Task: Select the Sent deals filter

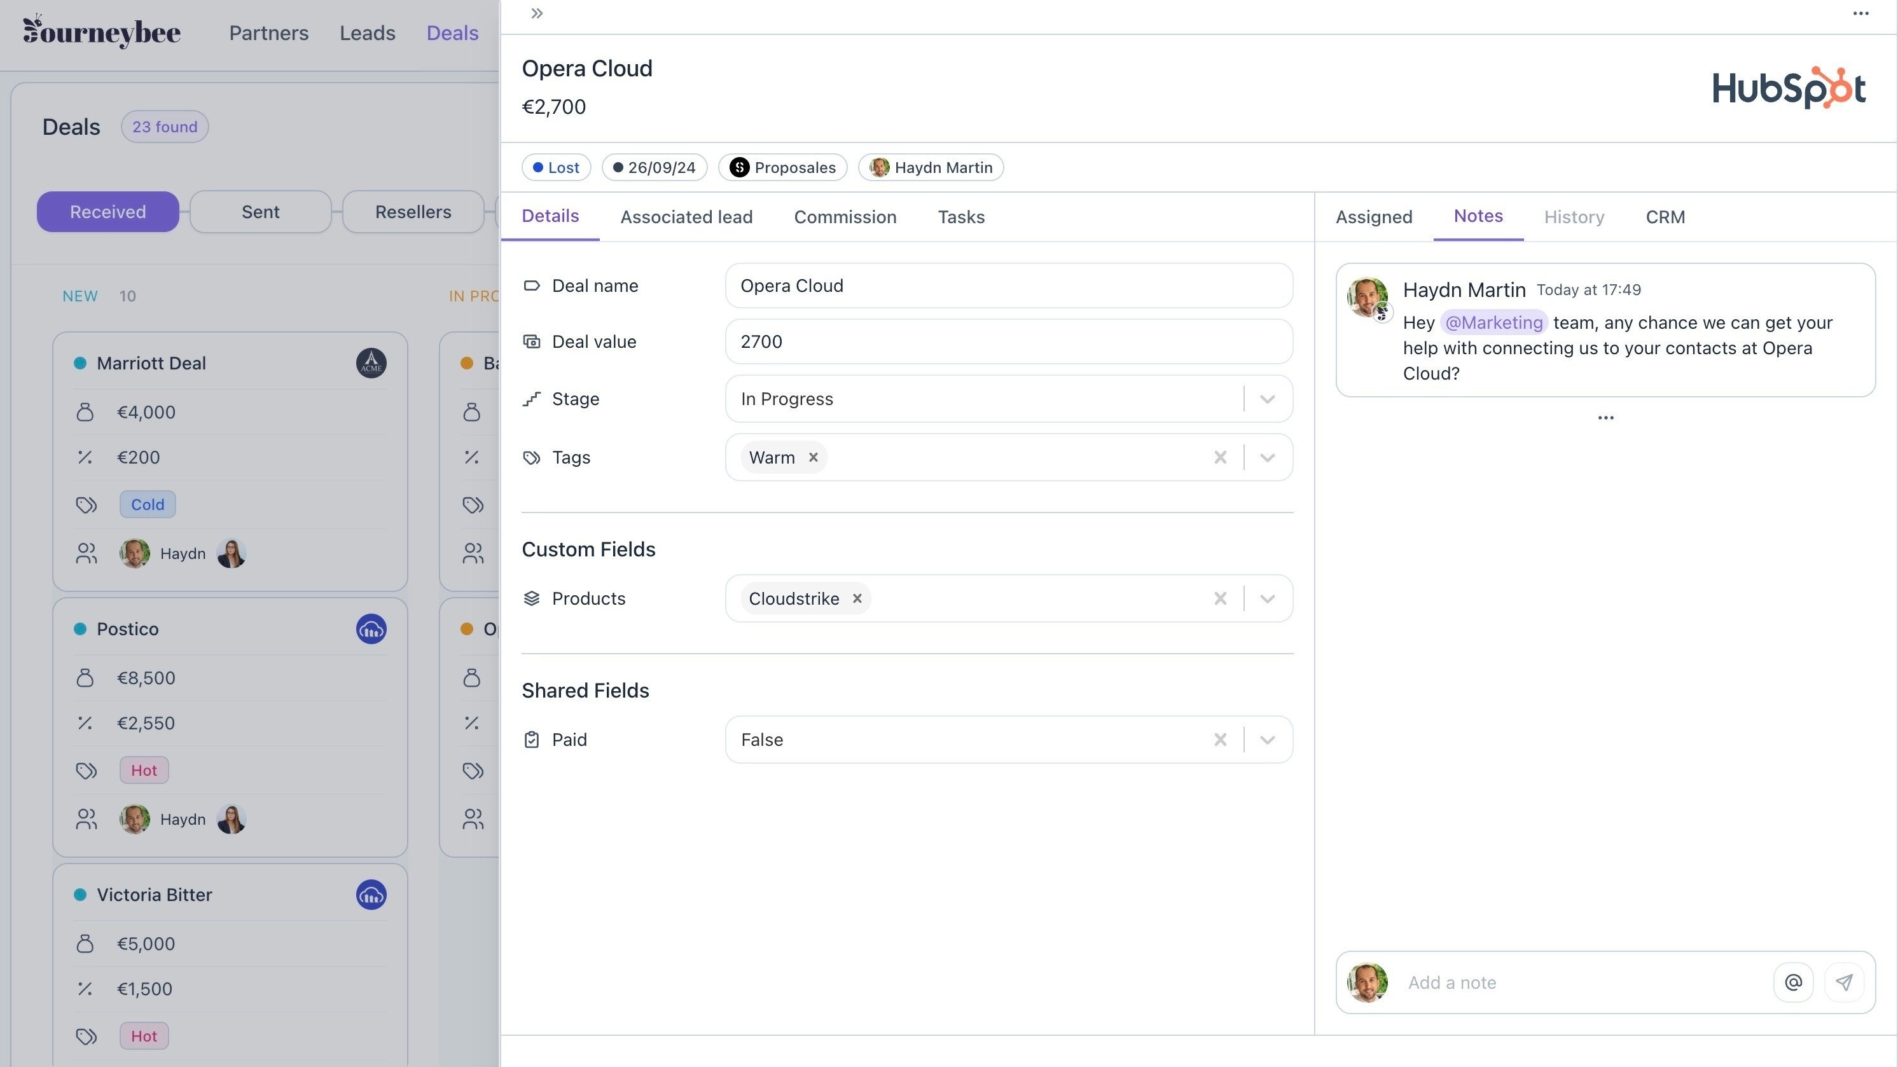Action: point(260,212)
